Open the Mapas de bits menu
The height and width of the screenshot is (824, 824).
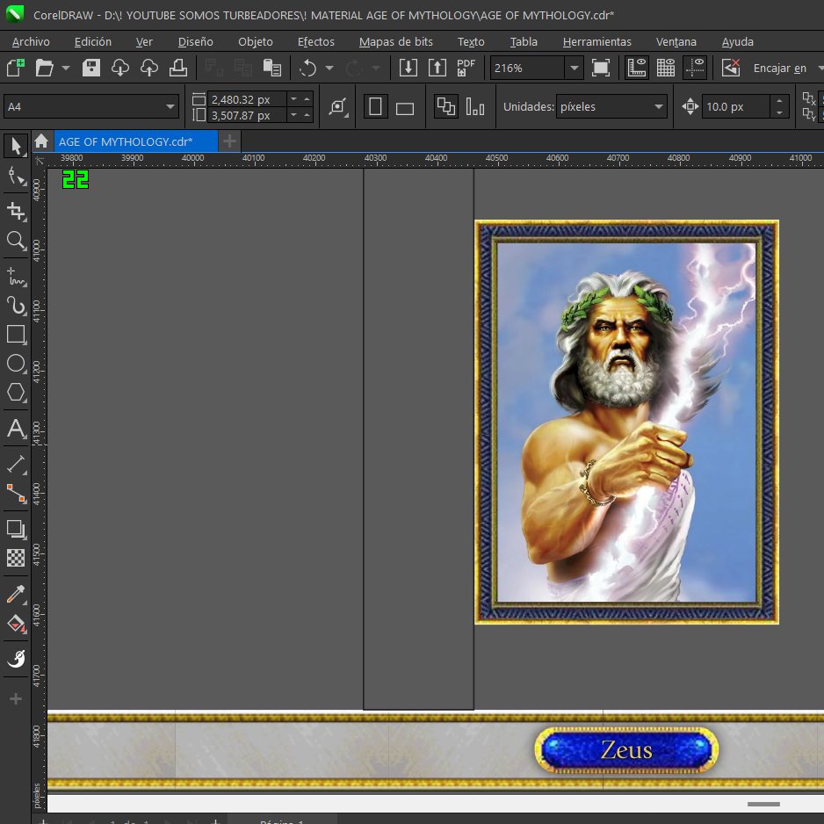pyautogui.click(x=395, y=41)
